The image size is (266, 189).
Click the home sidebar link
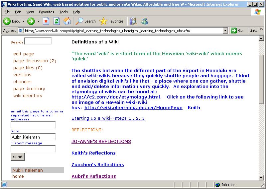(18, 176)
